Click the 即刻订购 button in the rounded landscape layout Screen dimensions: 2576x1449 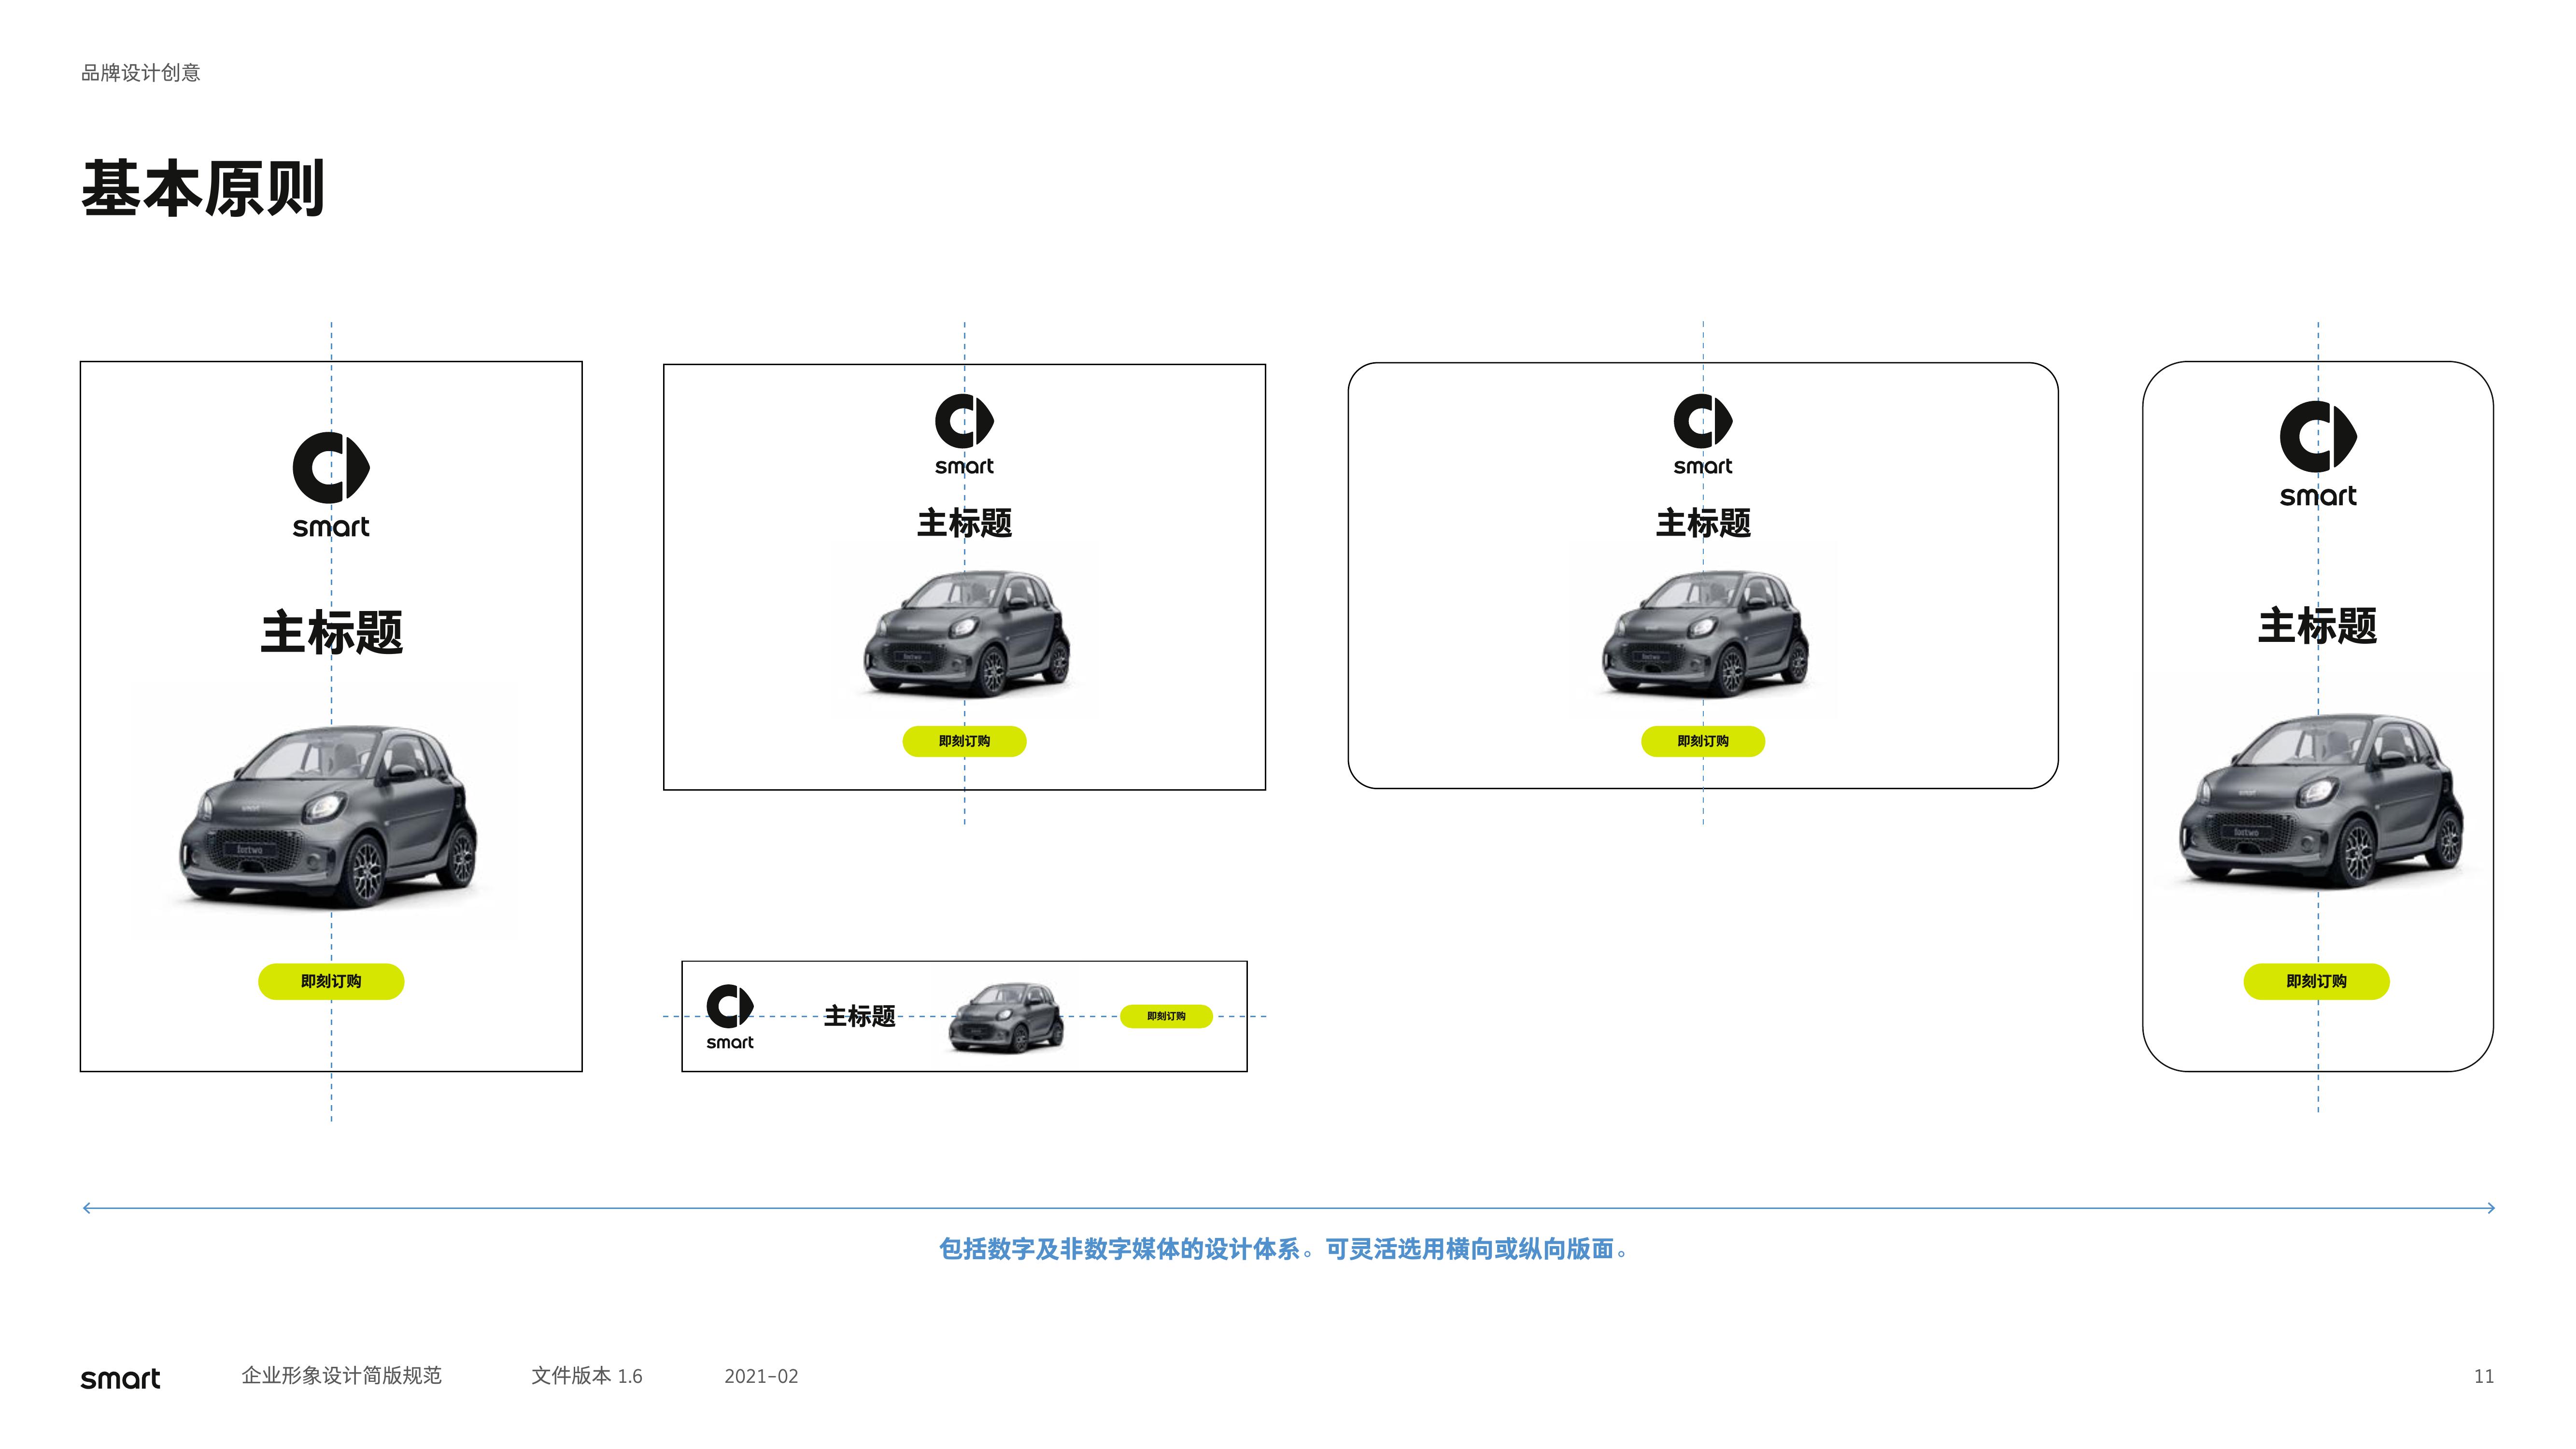point(1703,741)
